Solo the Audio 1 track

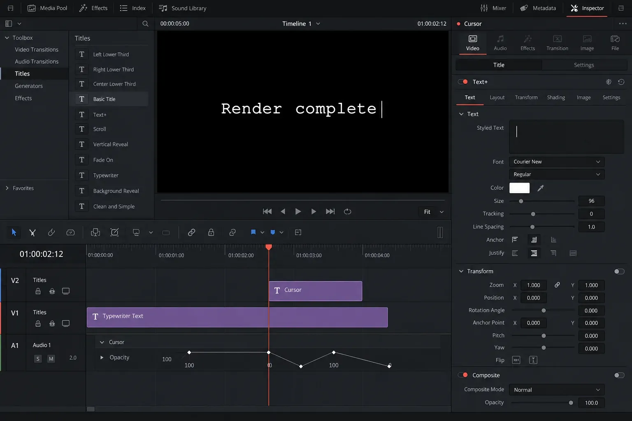click(x=38, y=359)
